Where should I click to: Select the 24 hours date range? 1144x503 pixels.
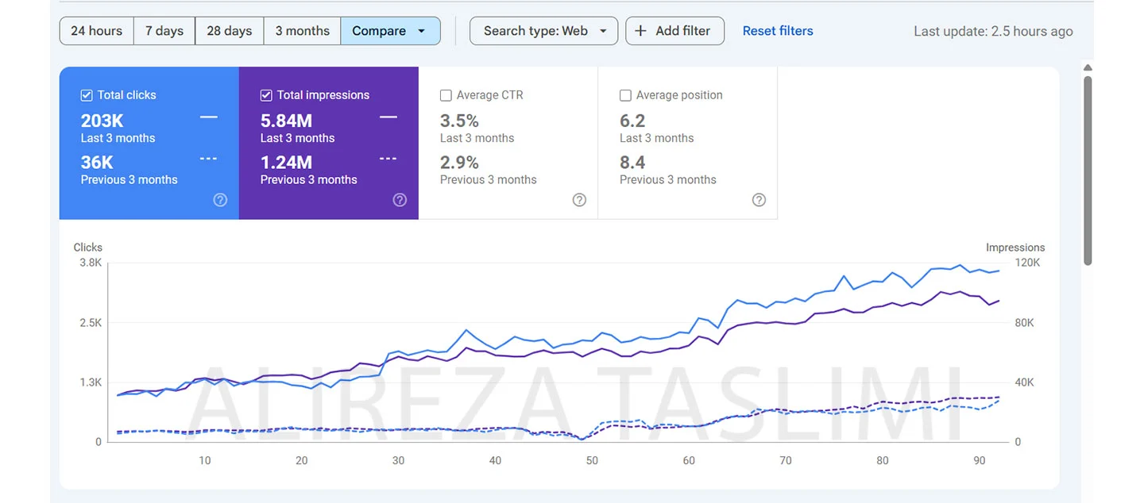coord(96,31)
